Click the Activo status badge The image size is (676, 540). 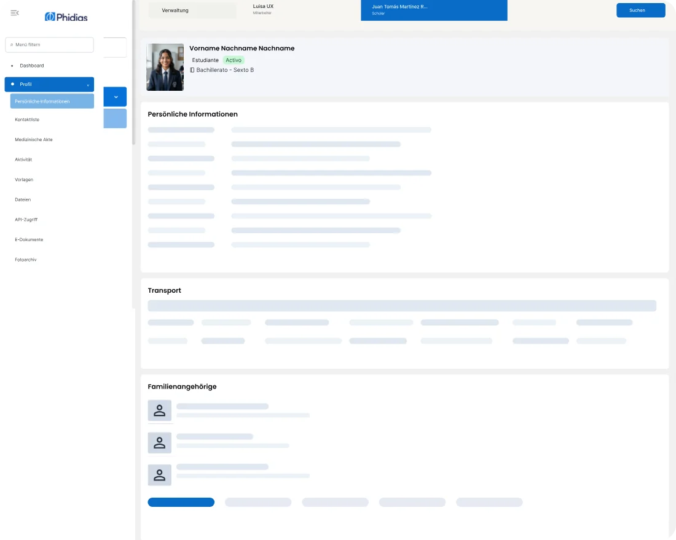coord(234,60)
